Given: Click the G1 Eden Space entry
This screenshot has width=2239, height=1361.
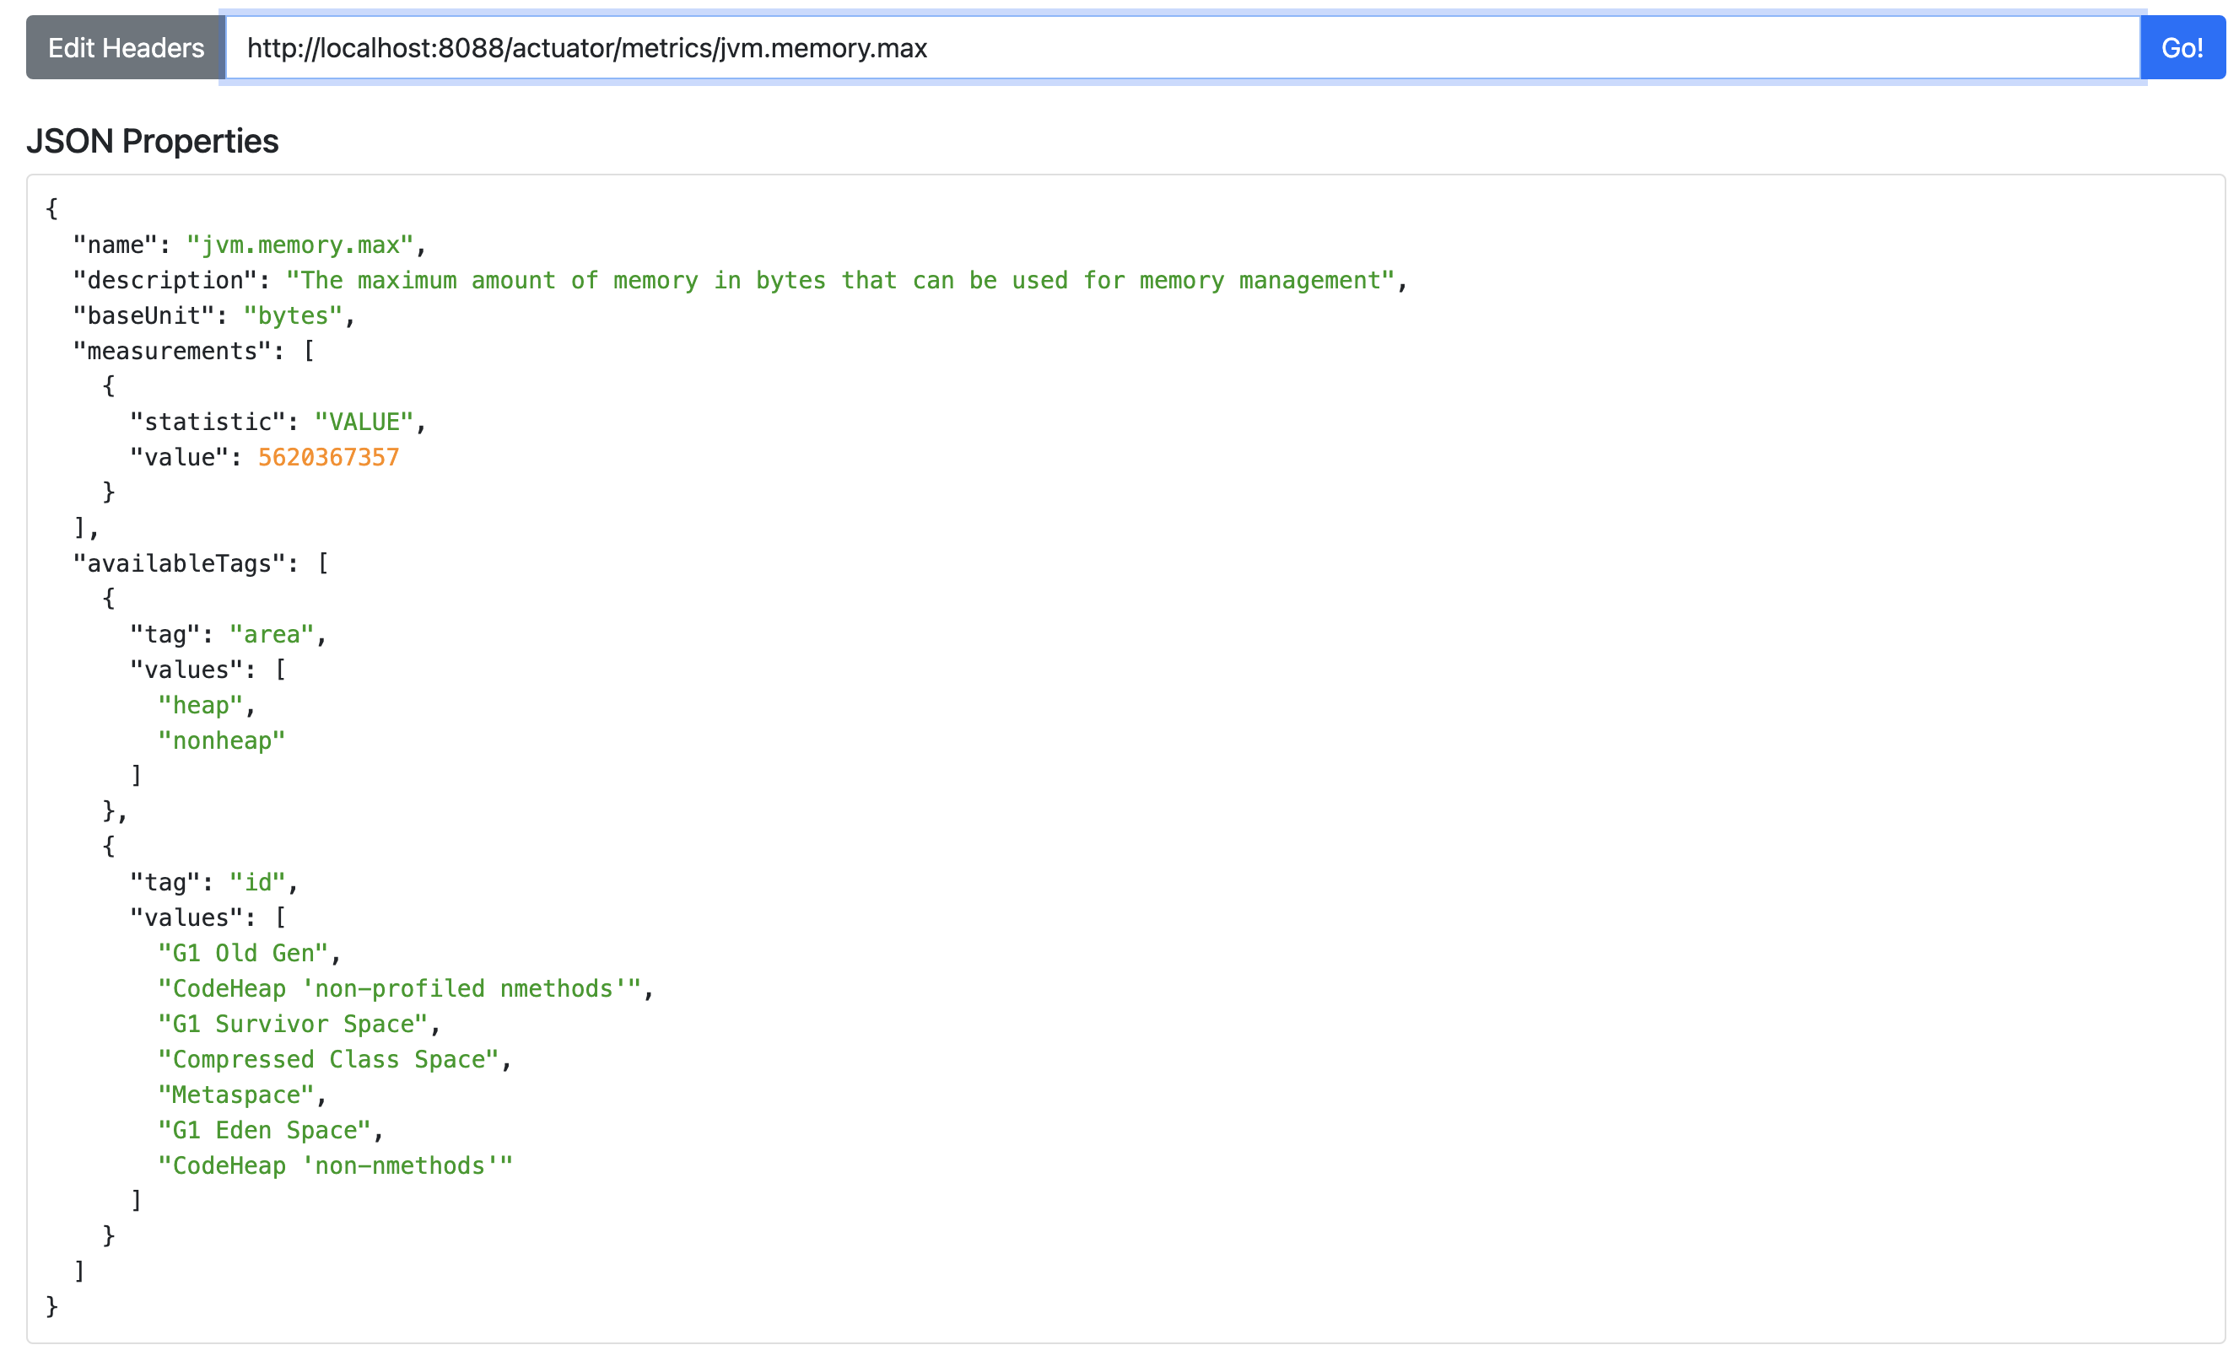Looking at the screenshot, I should [x=264, y=1131].
